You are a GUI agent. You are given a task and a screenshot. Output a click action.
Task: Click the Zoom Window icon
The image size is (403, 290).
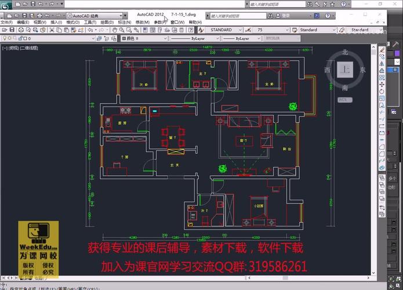(x=129, y=30)
